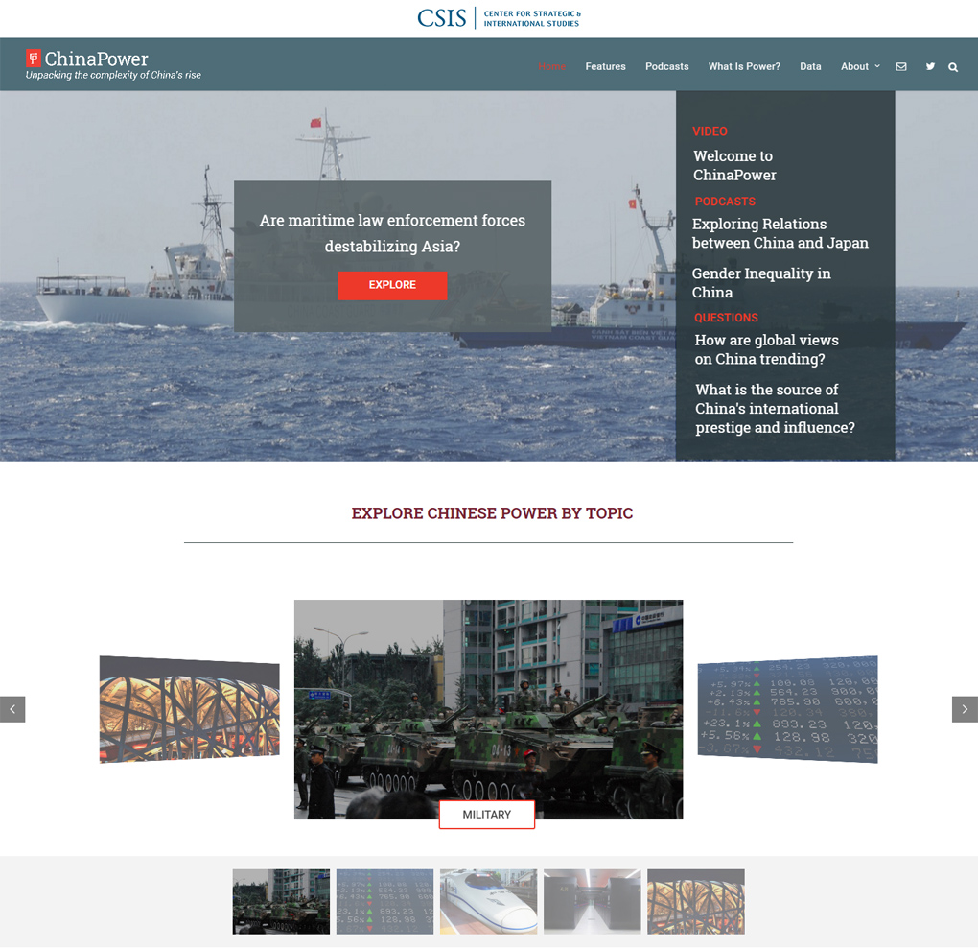The height and width of the screenshot is (950, 978).
Task: Open the Features menu item
Action: click(x=605, y=67)
